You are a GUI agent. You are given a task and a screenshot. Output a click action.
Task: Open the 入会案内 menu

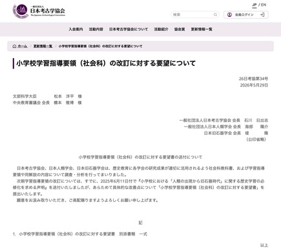click(x=76, y=29)
